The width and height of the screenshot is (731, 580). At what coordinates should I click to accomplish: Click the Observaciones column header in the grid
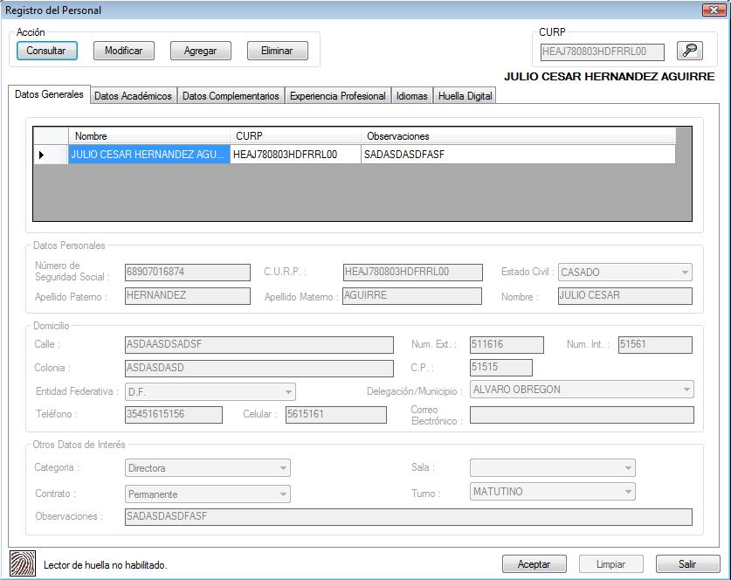(518, 136)
